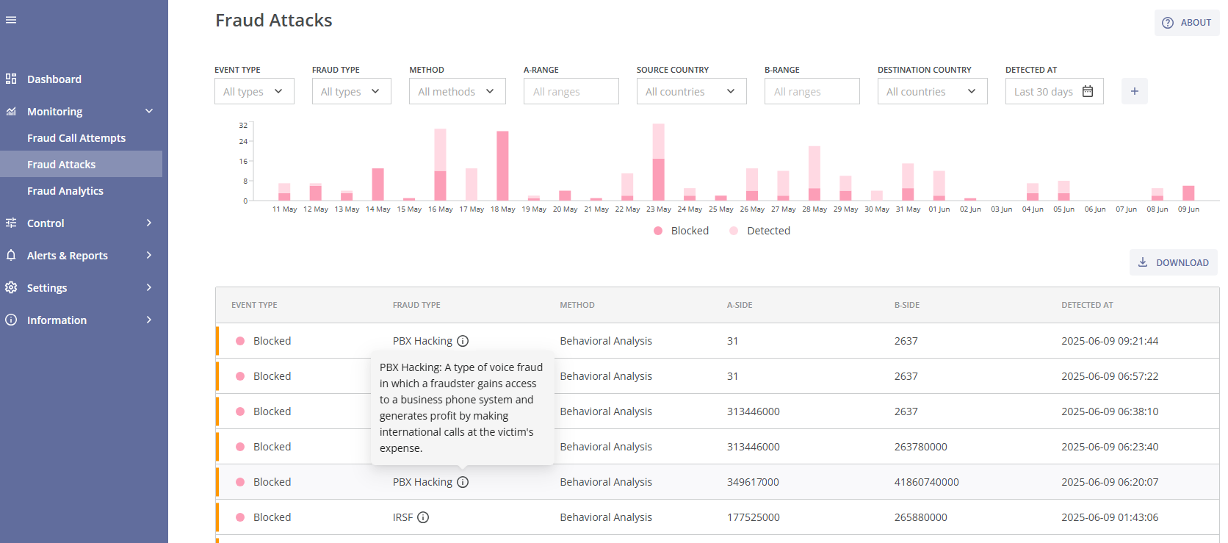
Task: Go to Fraud Analytics menu item
Action: coord(65,191)
